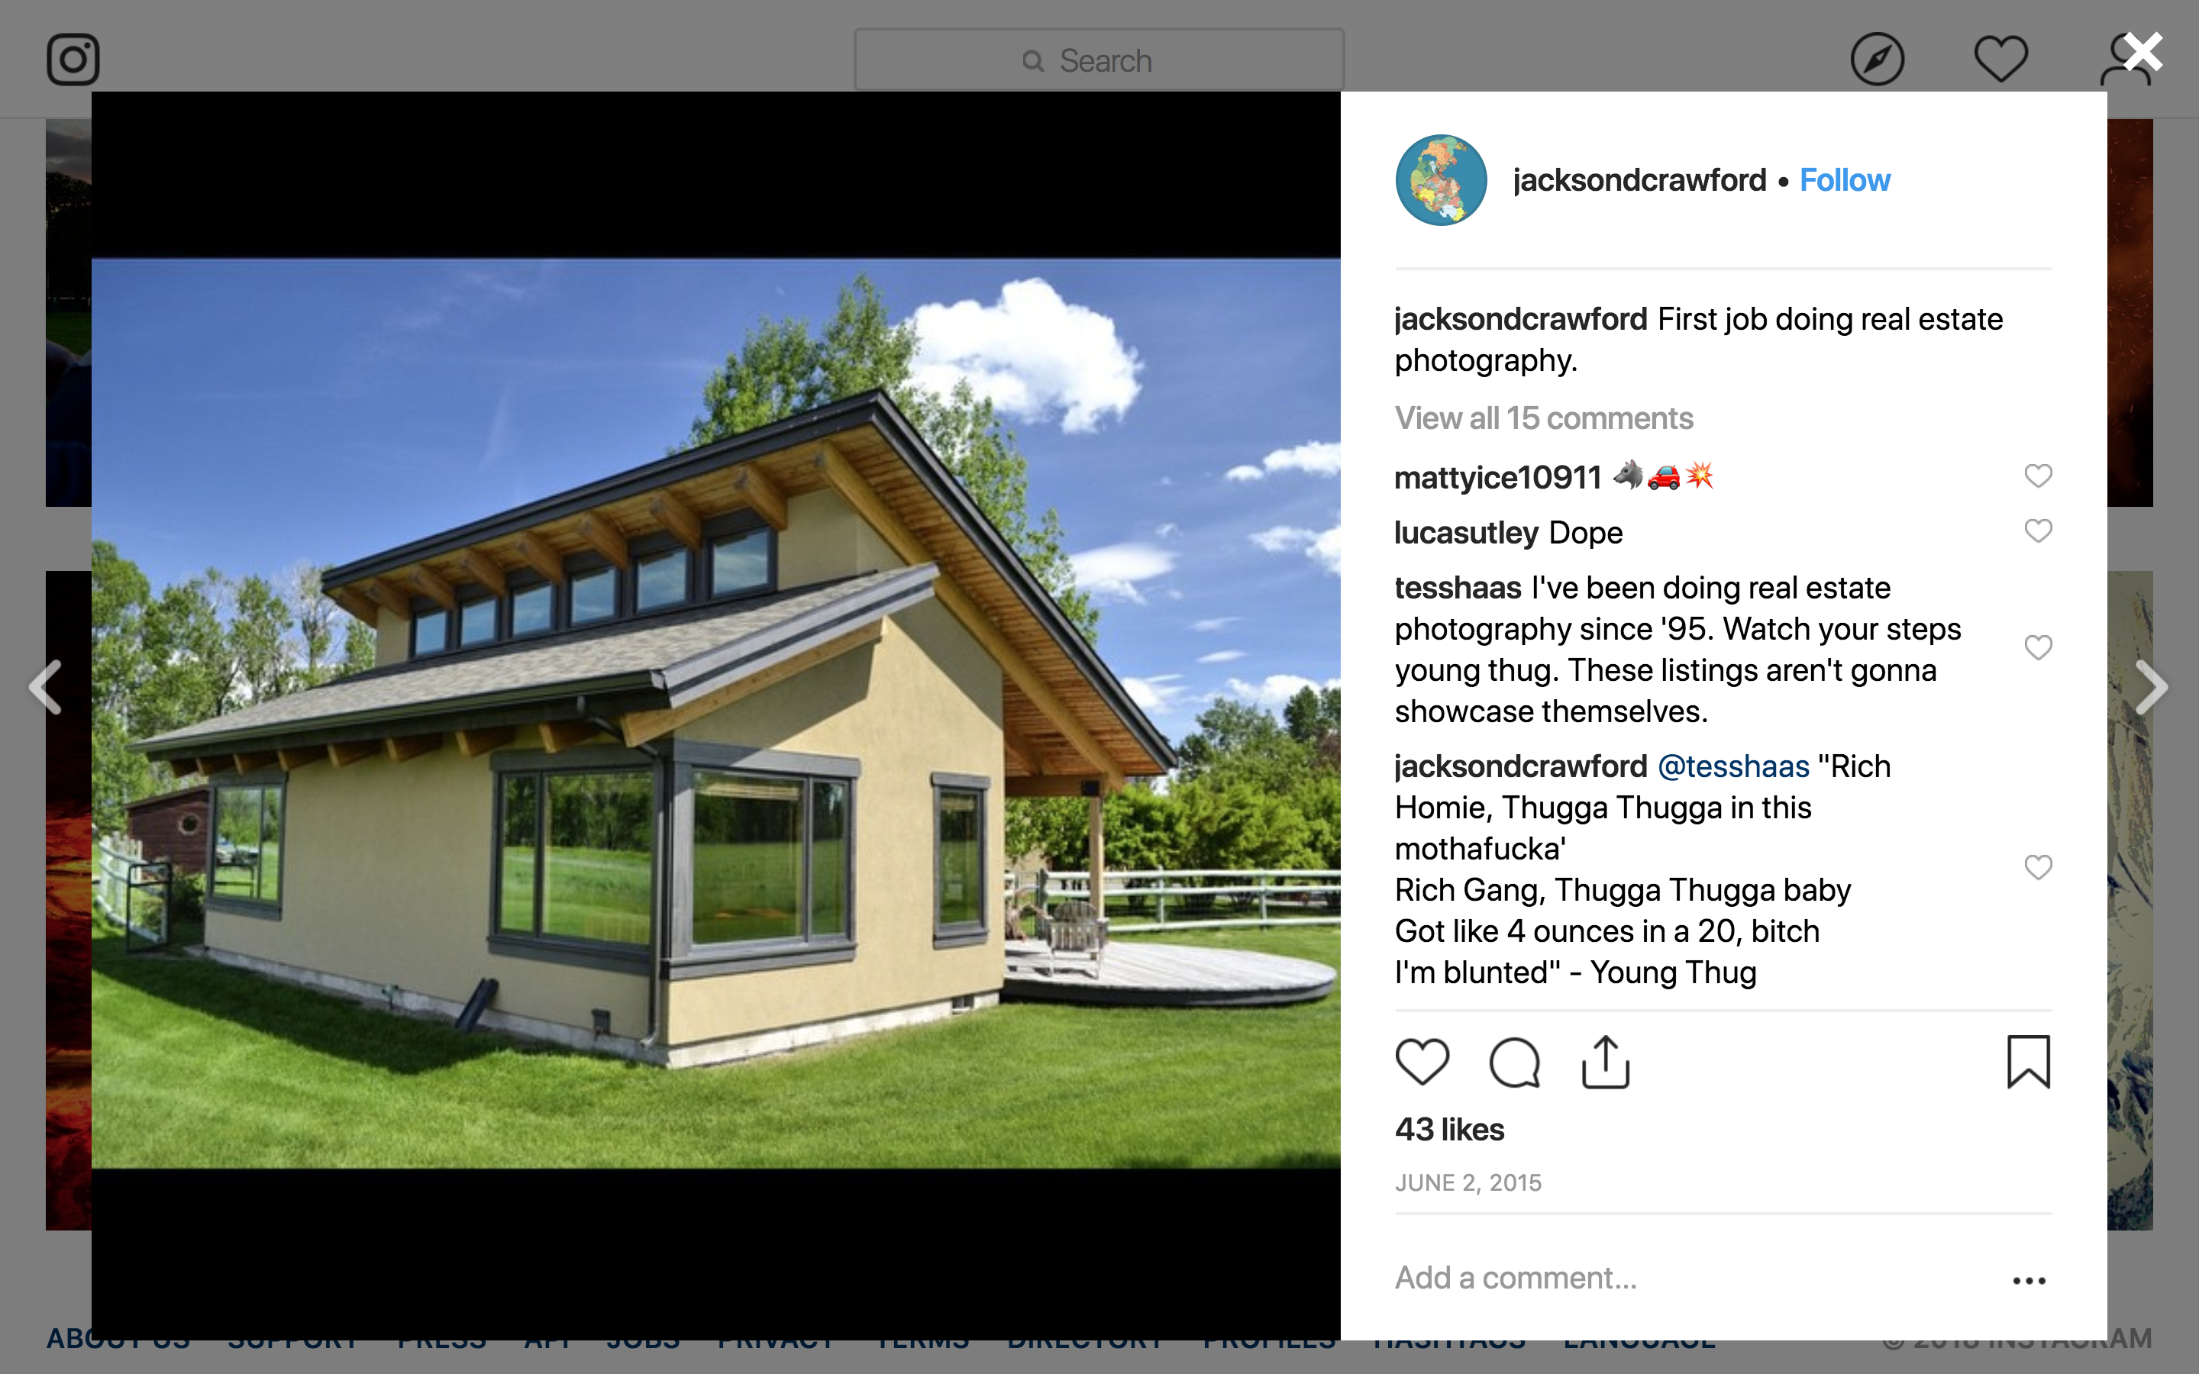Like lucasutley's Dope comment
Viewport: 2199px width, 1374px height.
tap(2038, 531)
